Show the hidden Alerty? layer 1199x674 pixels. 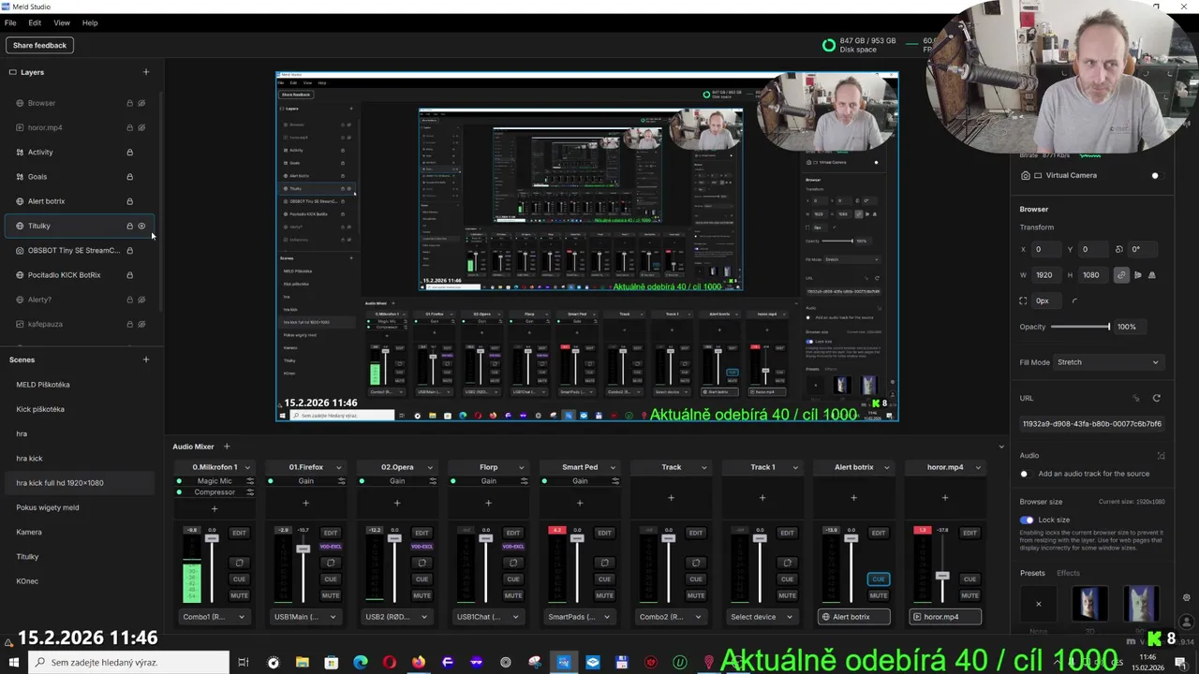tap(141, 300)
